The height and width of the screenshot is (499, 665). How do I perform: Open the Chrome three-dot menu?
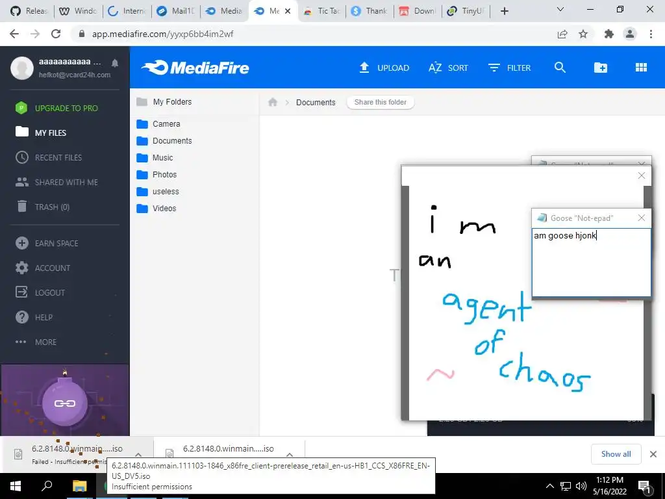(651, 34)
